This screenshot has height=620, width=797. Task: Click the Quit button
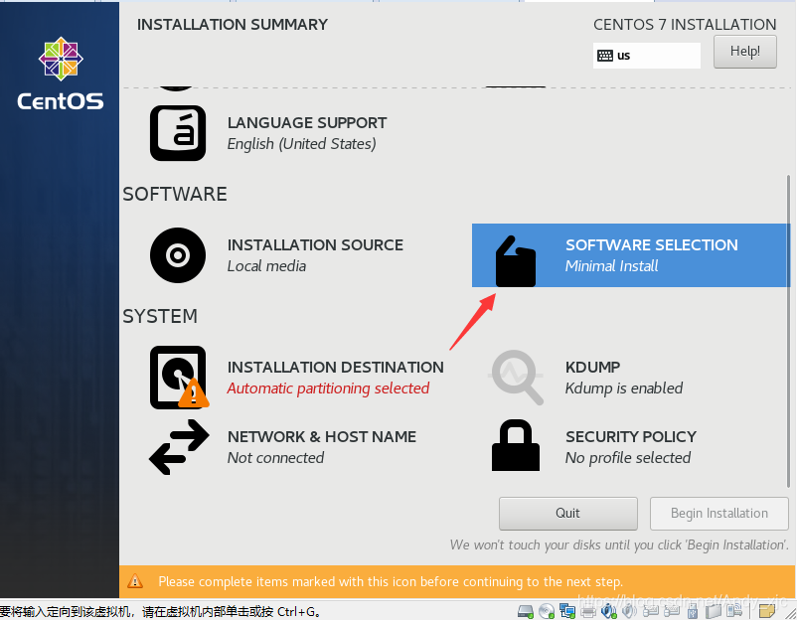(567, 514)
